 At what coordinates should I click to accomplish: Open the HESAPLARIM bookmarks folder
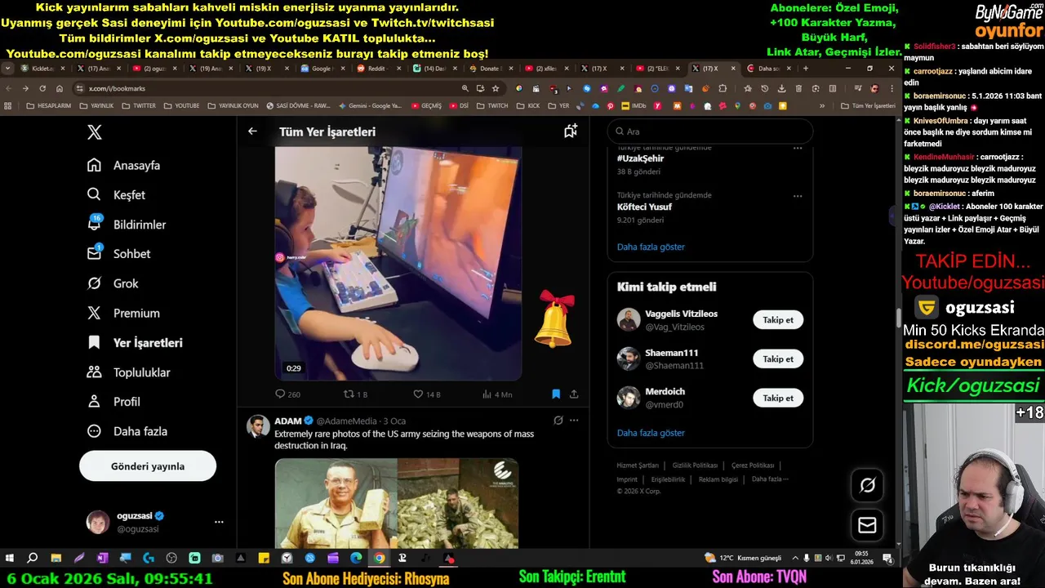pos(48,106)
